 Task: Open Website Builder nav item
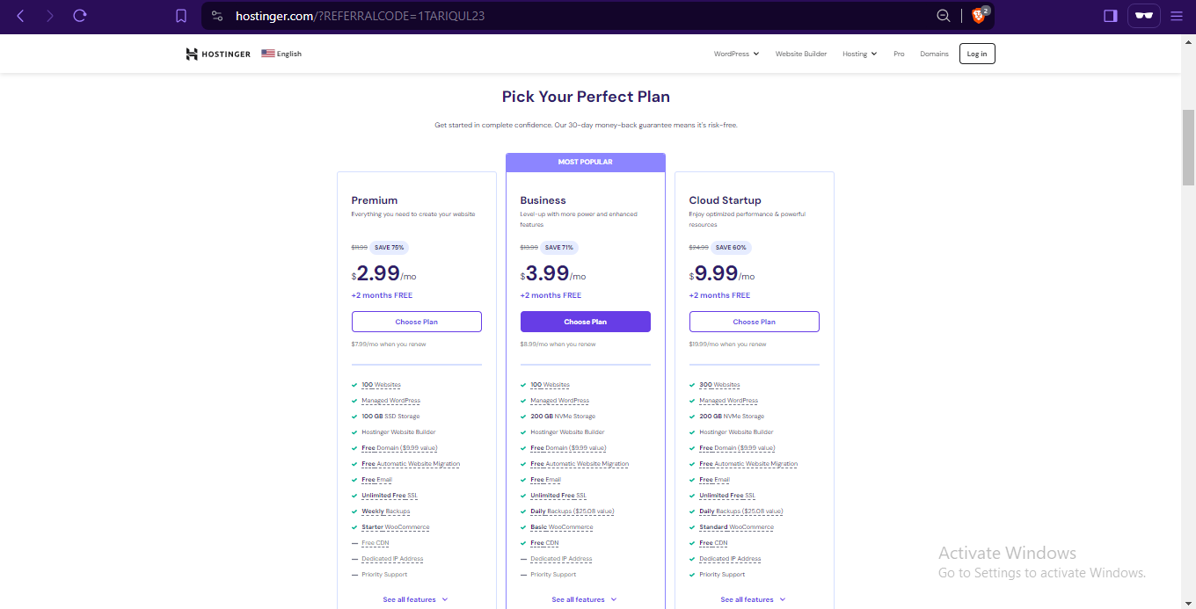801,54
